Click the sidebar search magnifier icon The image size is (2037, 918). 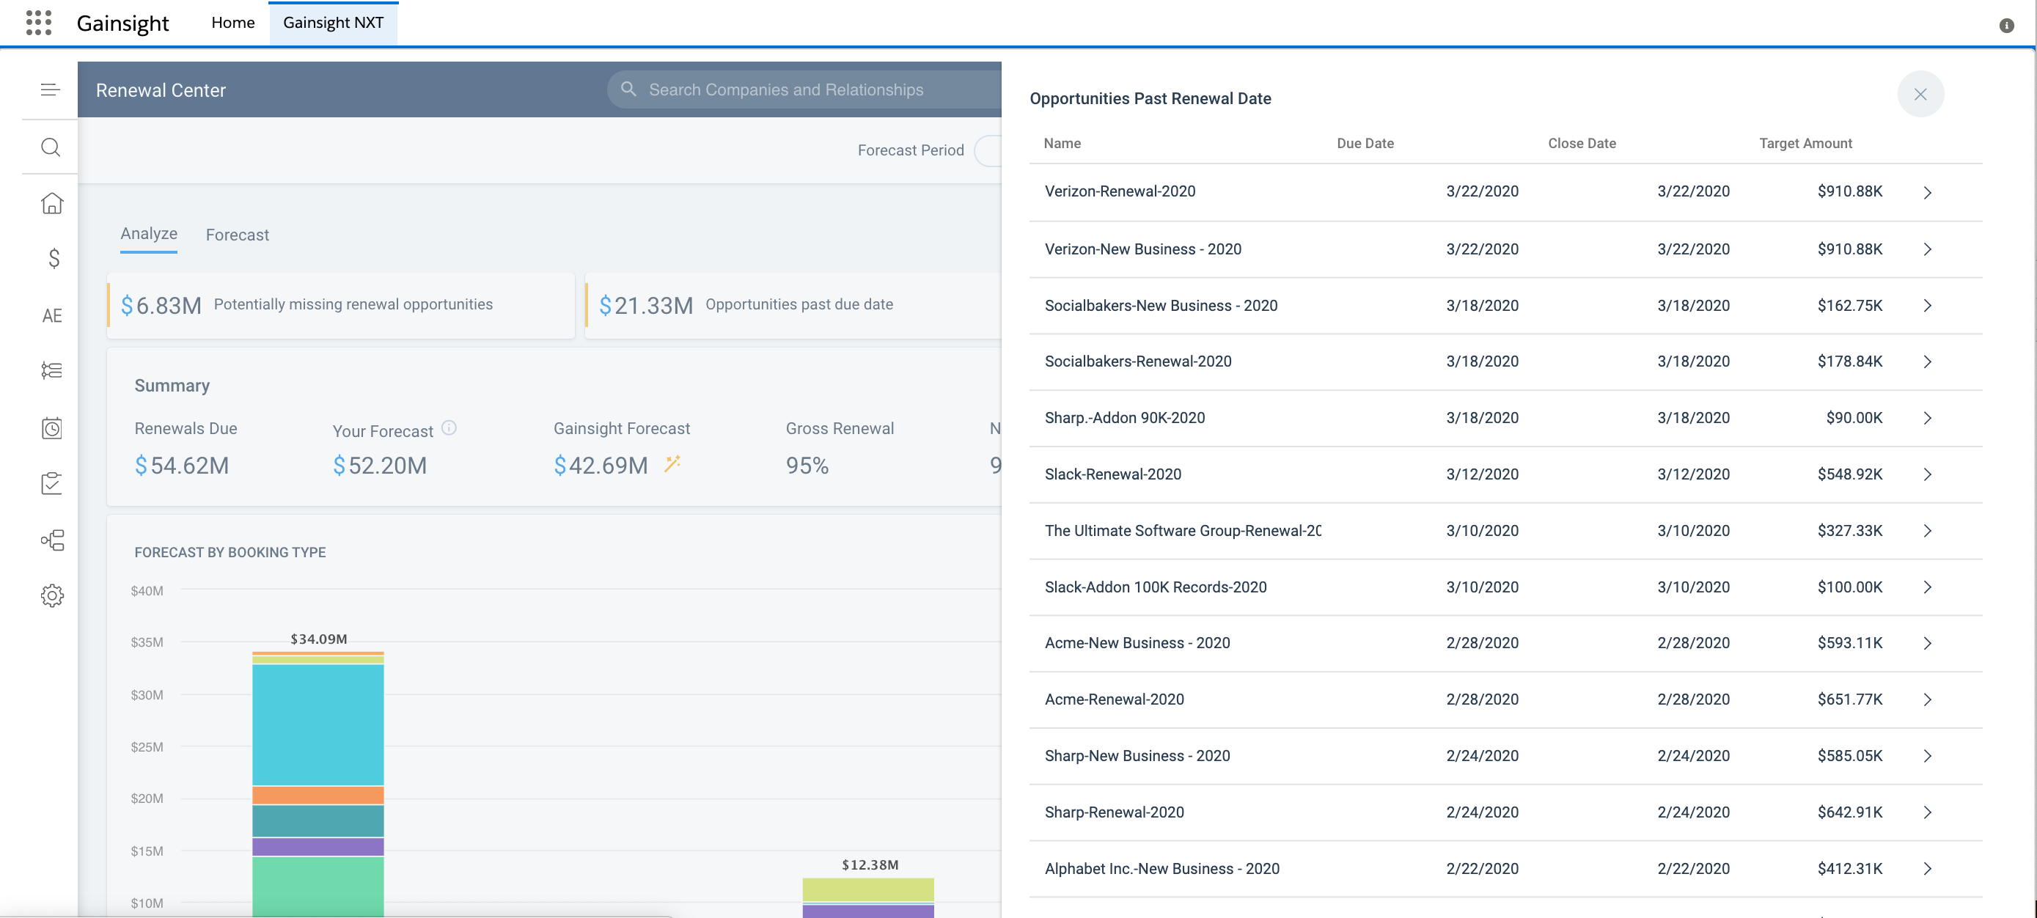pos(51,147)
